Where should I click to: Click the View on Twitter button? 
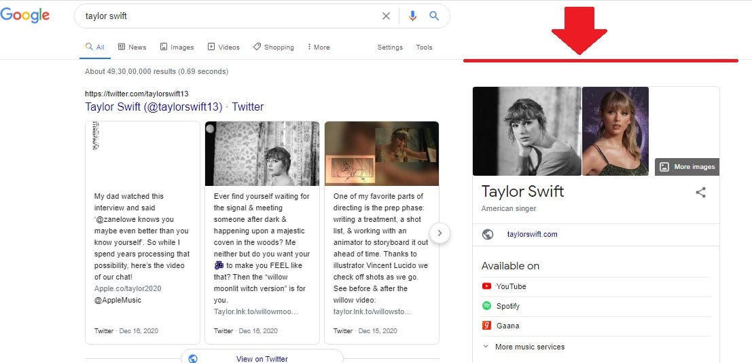tap(262, 358)
